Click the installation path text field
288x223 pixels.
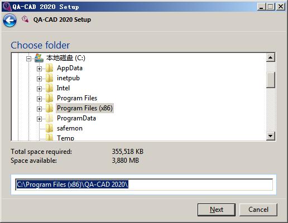tap(144, 185)
